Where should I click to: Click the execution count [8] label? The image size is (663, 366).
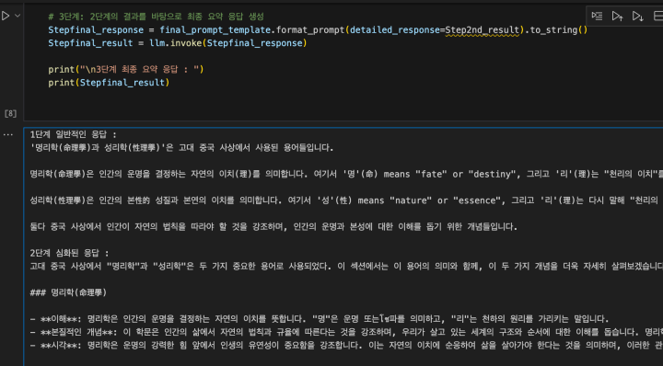tap(10, 113)
